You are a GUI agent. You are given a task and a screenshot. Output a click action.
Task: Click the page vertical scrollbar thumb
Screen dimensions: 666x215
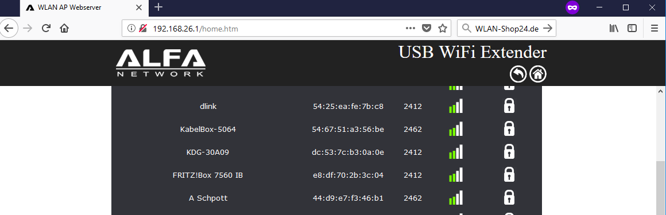660,188
